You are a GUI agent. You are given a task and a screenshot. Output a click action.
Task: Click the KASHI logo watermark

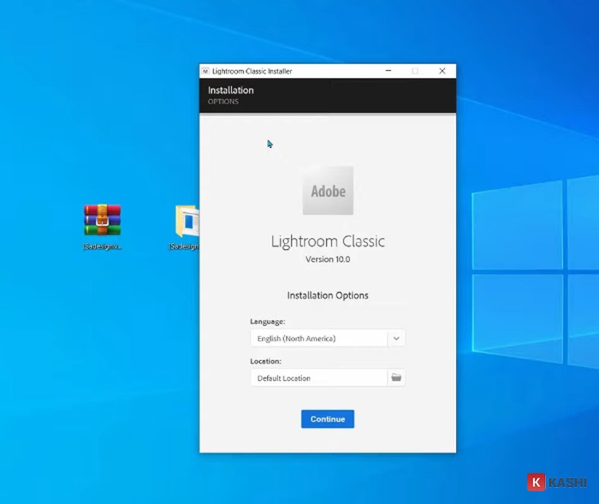pyautogui.click(x=556, y=483)
